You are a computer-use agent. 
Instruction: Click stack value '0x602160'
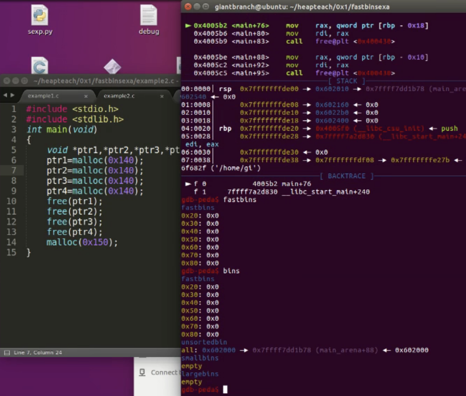coord(332,105)
